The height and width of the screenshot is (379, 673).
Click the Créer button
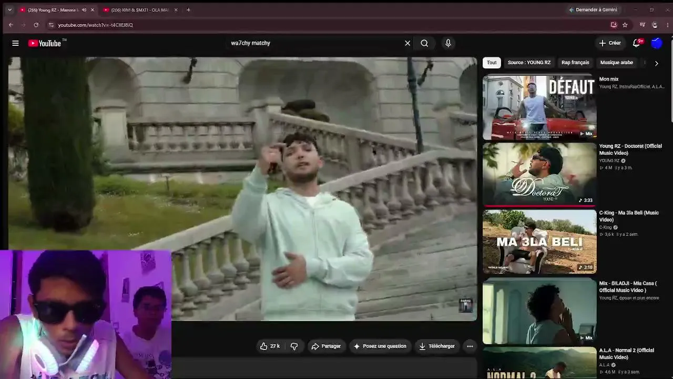click(x=610, y=43)
